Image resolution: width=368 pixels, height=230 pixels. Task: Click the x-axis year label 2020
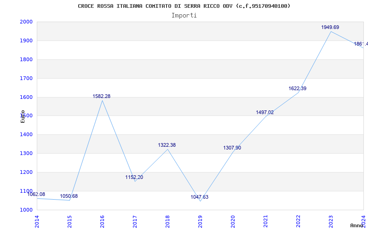[x=233, y=222]
